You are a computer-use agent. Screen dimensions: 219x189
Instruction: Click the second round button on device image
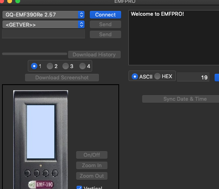(37, 173)
